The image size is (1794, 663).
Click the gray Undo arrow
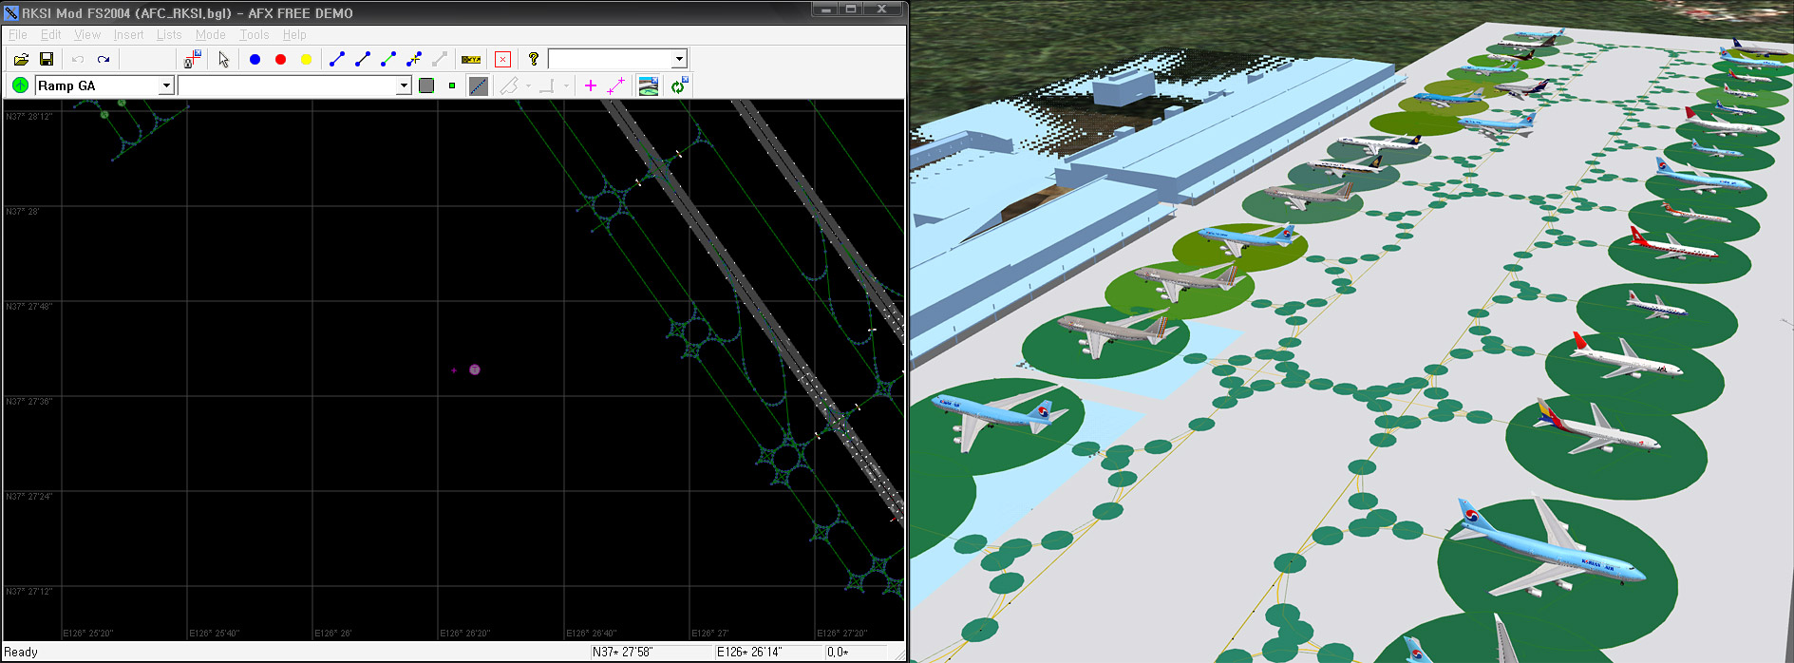coord(78,59)
